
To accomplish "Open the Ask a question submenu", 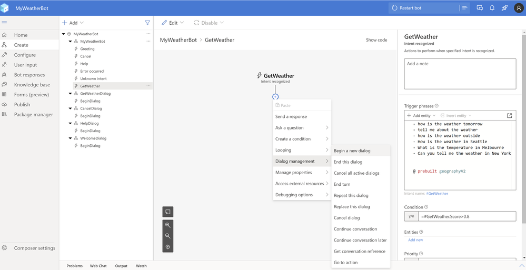I will coord(302,127).
